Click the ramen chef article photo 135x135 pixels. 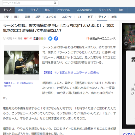[x=22, y=63]
